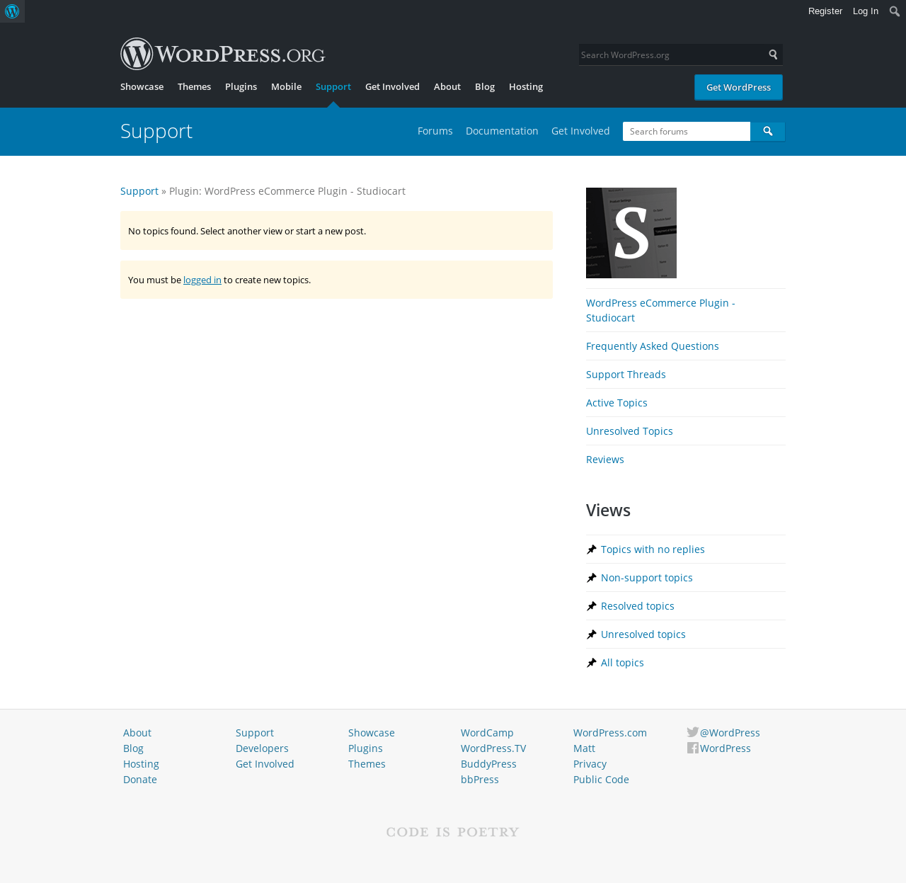The height and width of the screenshot is (883, 906).
Task: Open Active Topics link
Action: tap(617, 403)
